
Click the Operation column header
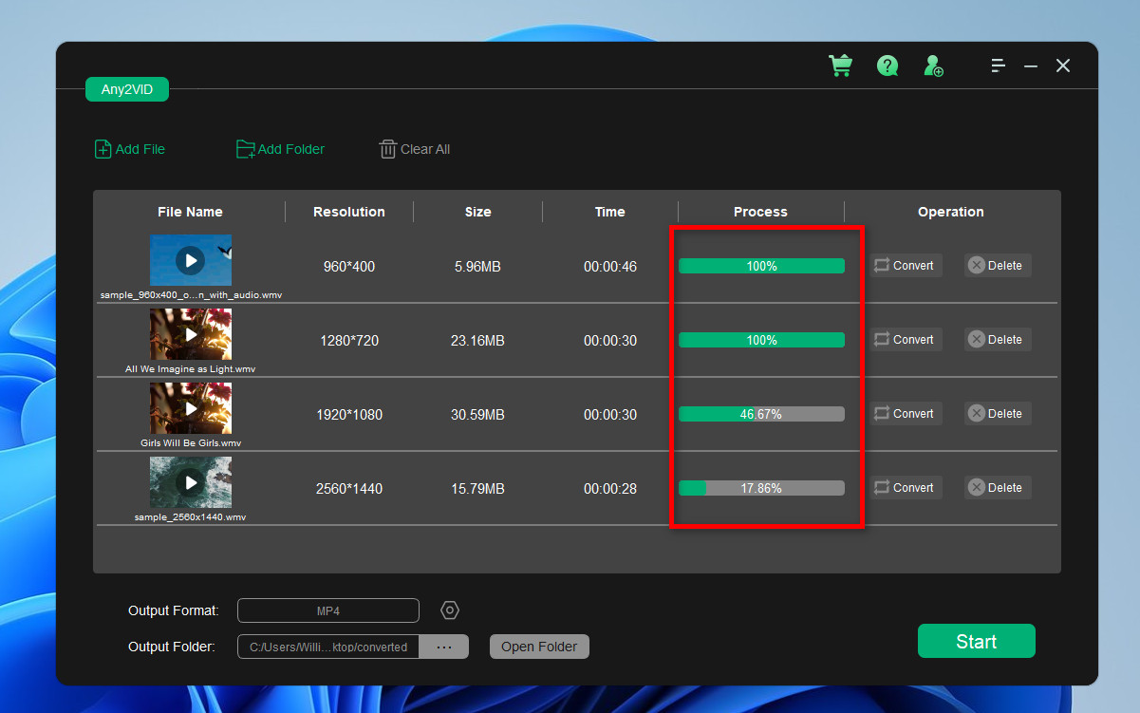(951, 212)
